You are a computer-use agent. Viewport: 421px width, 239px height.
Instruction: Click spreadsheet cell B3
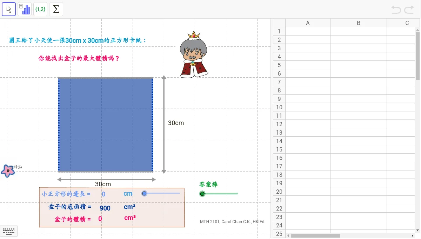tap(359, 48)
